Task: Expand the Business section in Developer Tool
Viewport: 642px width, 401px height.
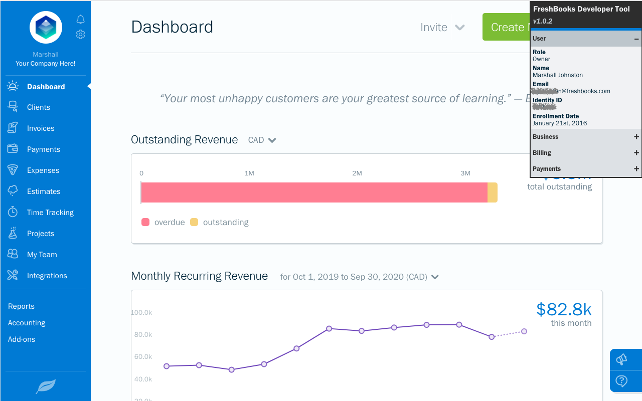Action: (636, 136)
